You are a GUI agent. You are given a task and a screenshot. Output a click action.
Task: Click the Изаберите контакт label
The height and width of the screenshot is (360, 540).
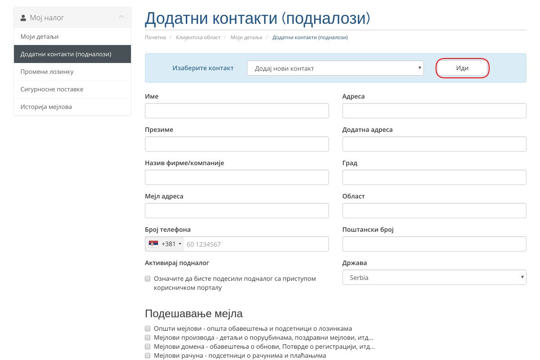(203, 68)
